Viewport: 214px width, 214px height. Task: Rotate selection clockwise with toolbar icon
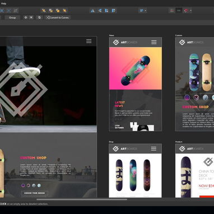pos(114,11)
